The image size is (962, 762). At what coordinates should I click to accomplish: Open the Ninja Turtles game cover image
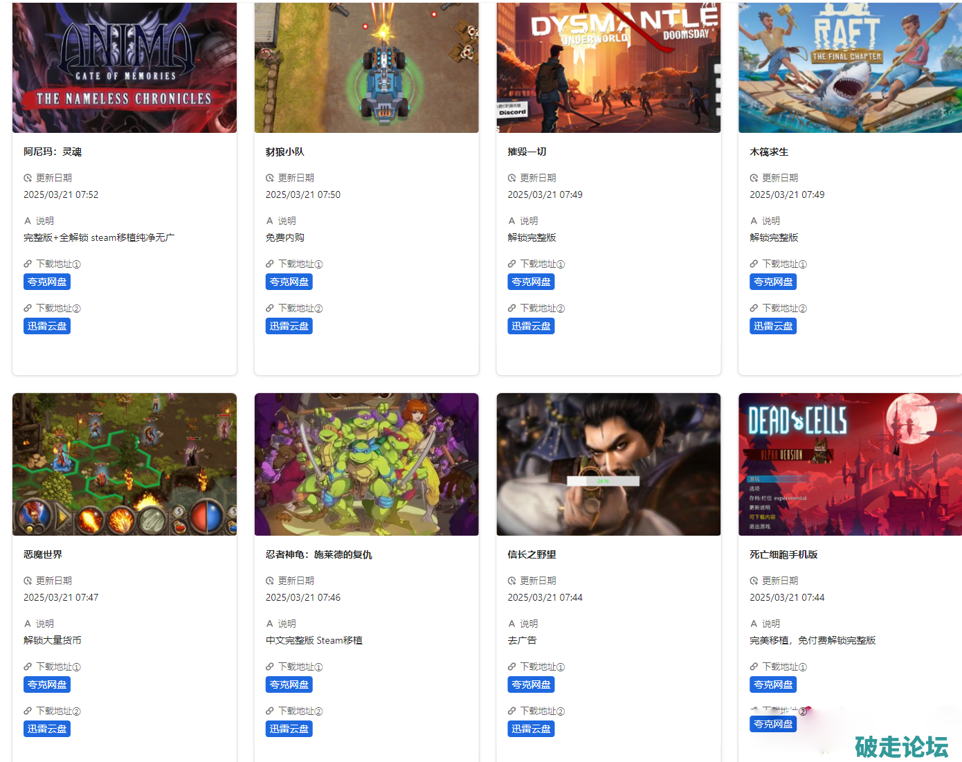(367, 464)
